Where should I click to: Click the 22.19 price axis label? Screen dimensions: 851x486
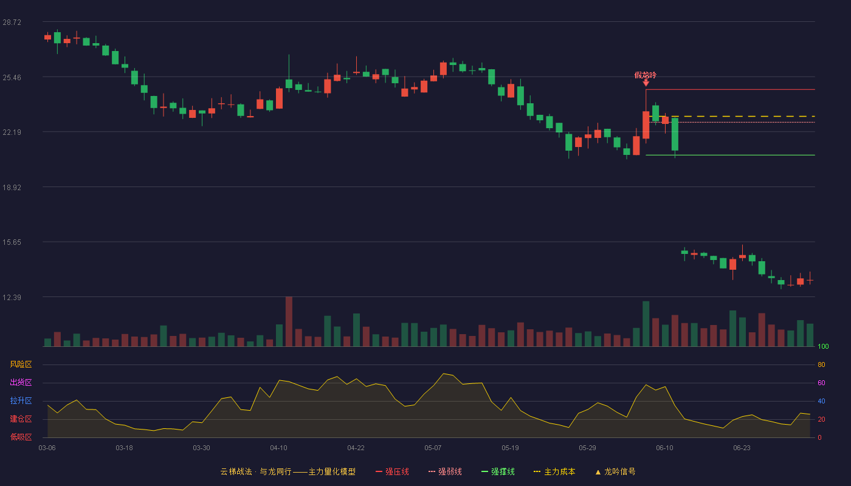[12, 132]
